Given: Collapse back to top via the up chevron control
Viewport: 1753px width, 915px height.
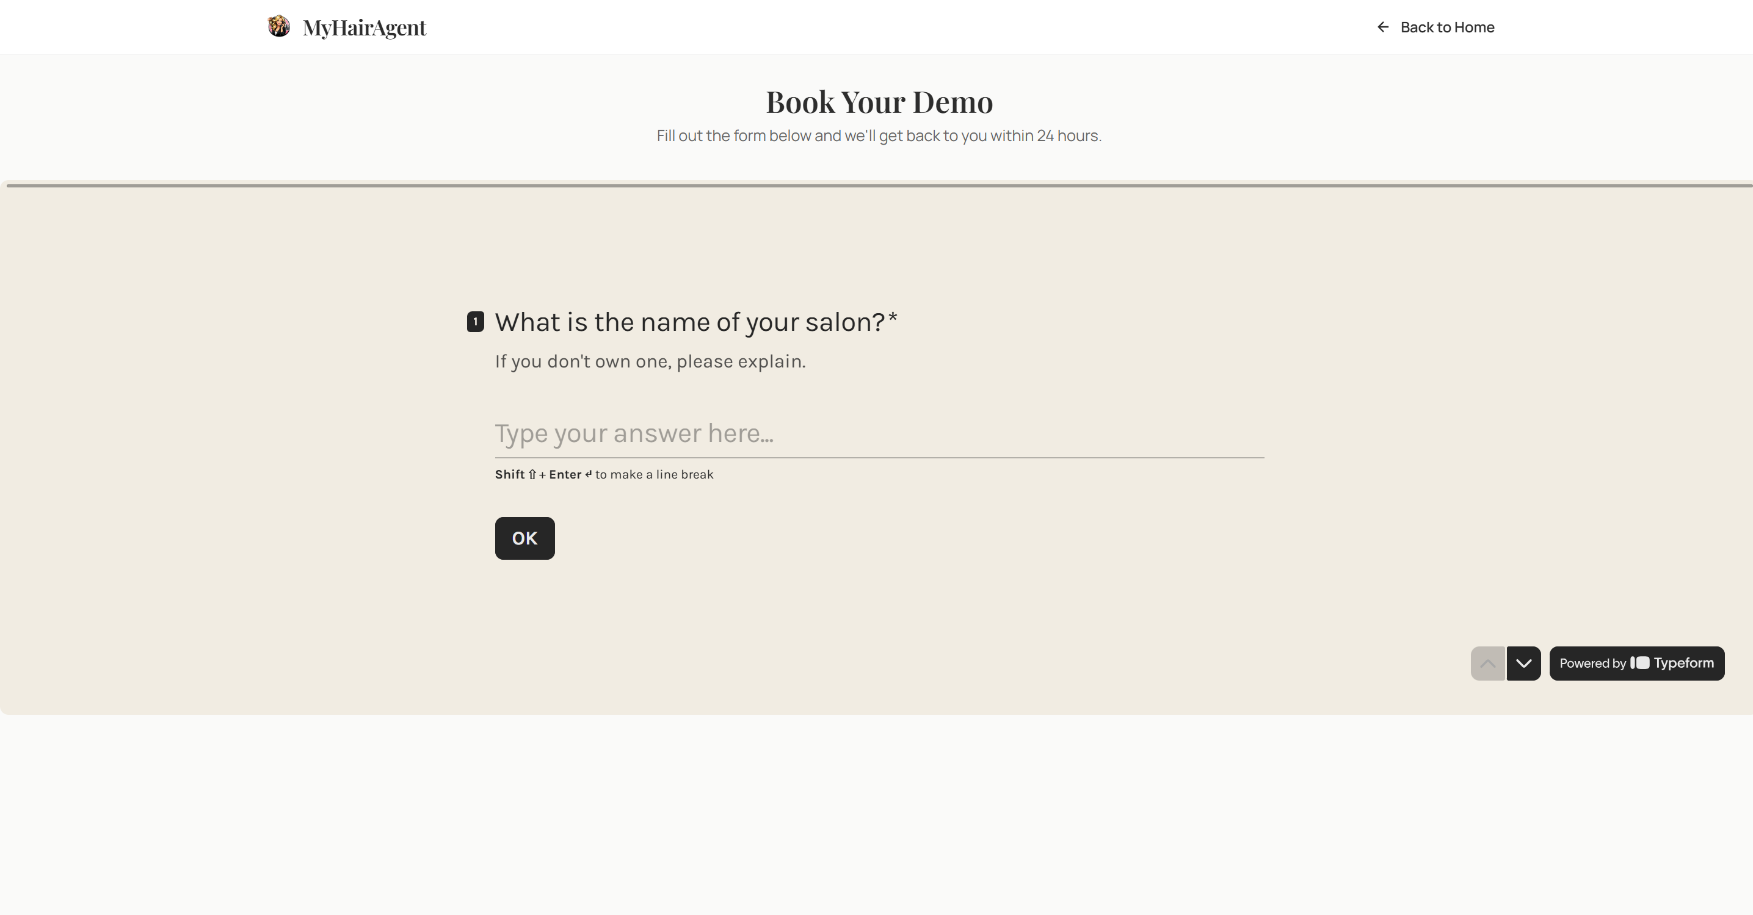Looking at the screenshot, I should [x=1487, y=664].
